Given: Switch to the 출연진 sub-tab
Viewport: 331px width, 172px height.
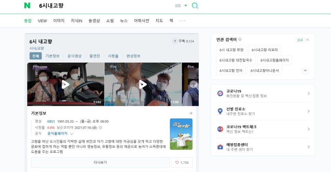Looking at the screenshot, I should [x=95, y=56].
